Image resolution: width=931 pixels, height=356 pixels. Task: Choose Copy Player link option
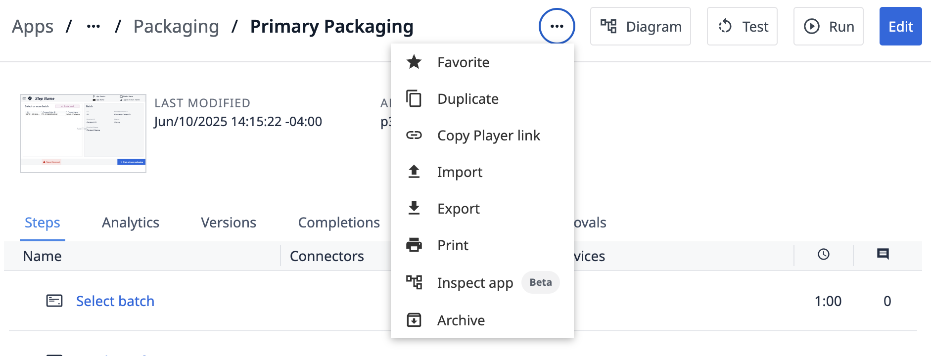(x=482, y=135)
